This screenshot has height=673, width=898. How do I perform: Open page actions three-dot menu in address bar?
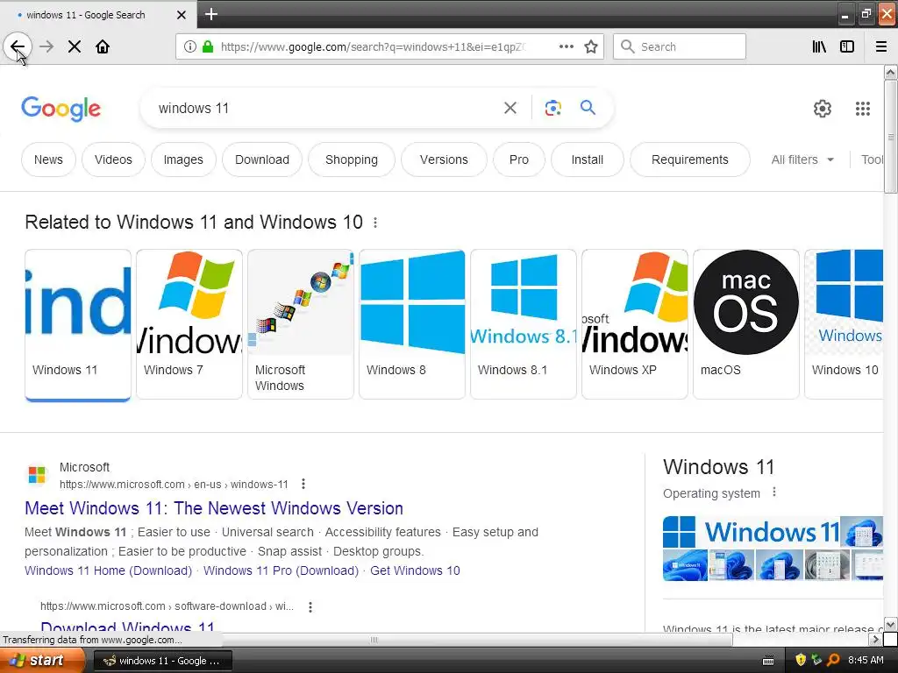566,46
